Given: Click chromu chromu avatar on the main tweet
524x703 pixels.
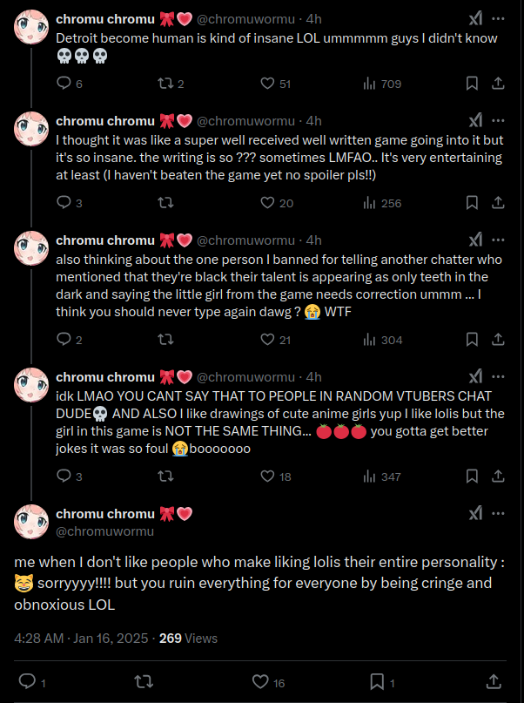Looking at the screenshot, I should 31,521.
